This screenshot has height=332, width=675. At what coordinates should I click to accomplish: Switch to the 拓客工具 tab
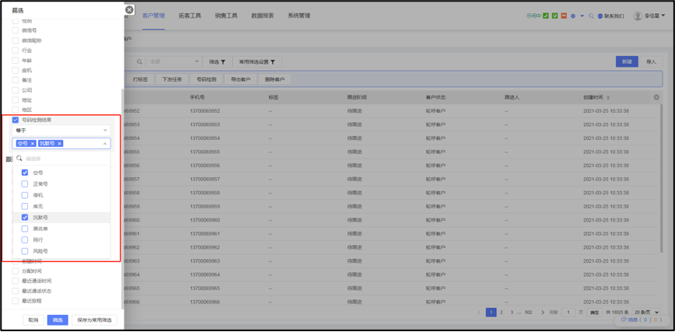tap(190, 16)
